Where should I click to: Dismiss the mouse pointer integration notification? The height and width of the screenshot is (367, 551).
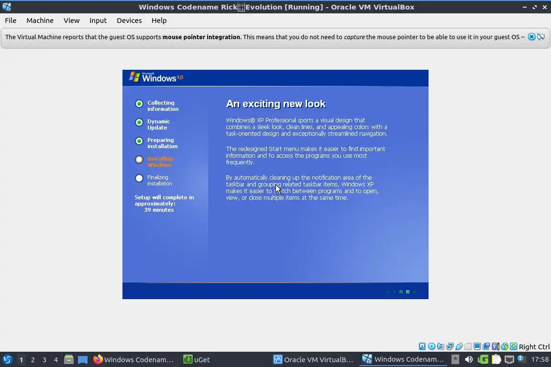pyautogui.click(x=531, y=37)
